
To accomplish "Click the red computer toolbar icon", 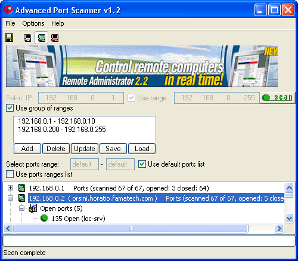I will coord(55,38).
